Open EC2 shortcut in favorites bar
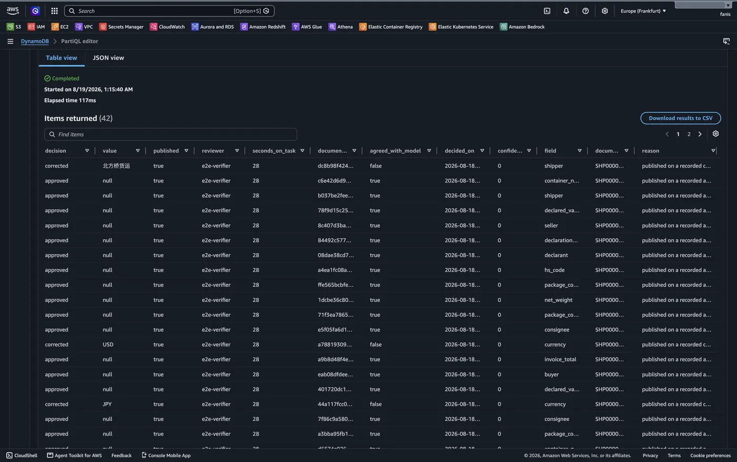The image size is (737, 462). tap(60, 27)
